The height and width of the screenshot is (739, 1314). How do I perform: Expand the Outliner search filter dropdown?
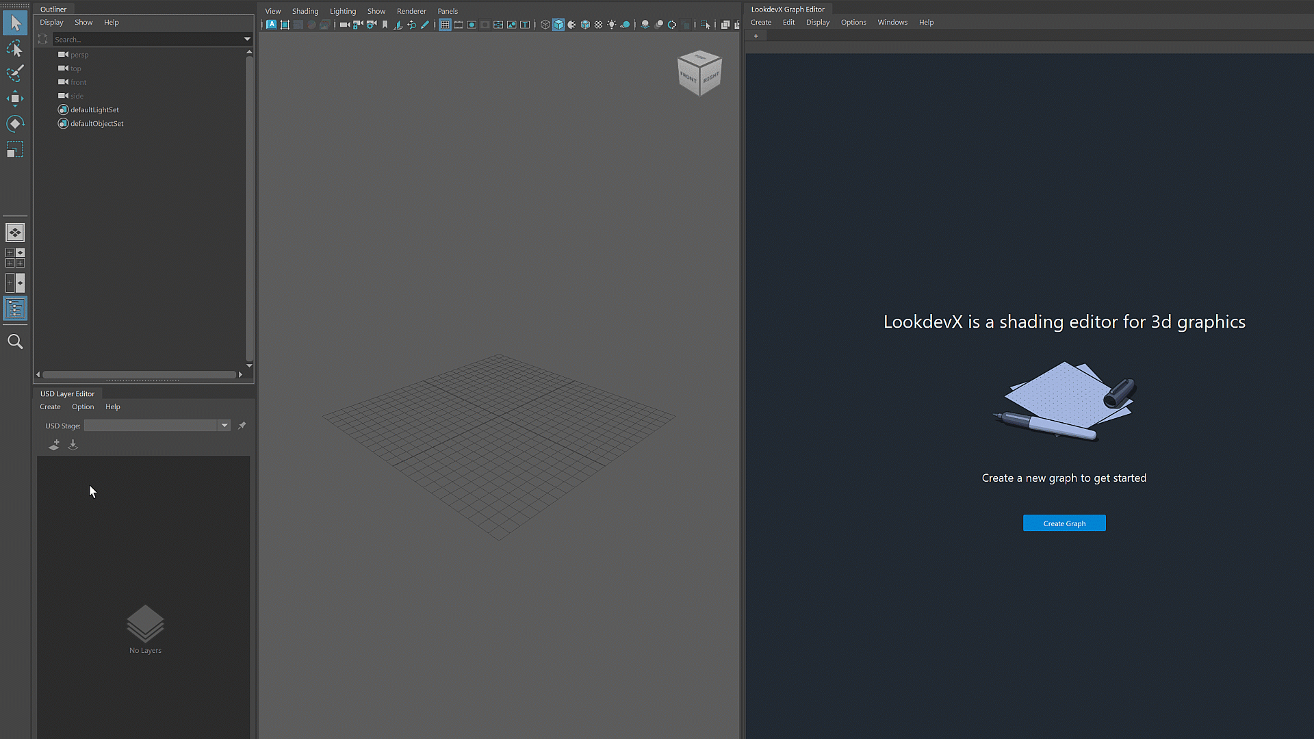[x=247, y=39]
